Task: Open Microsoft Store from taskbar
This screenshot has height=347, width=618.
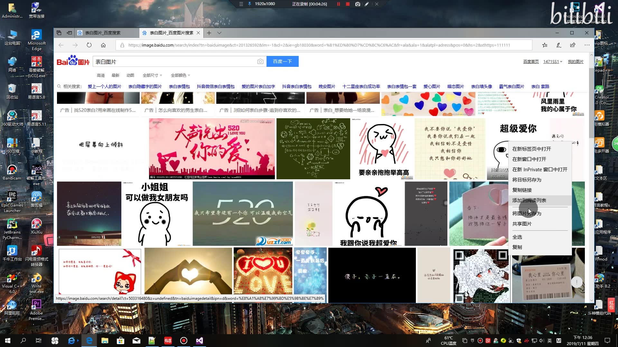Action: pos(120,341)
